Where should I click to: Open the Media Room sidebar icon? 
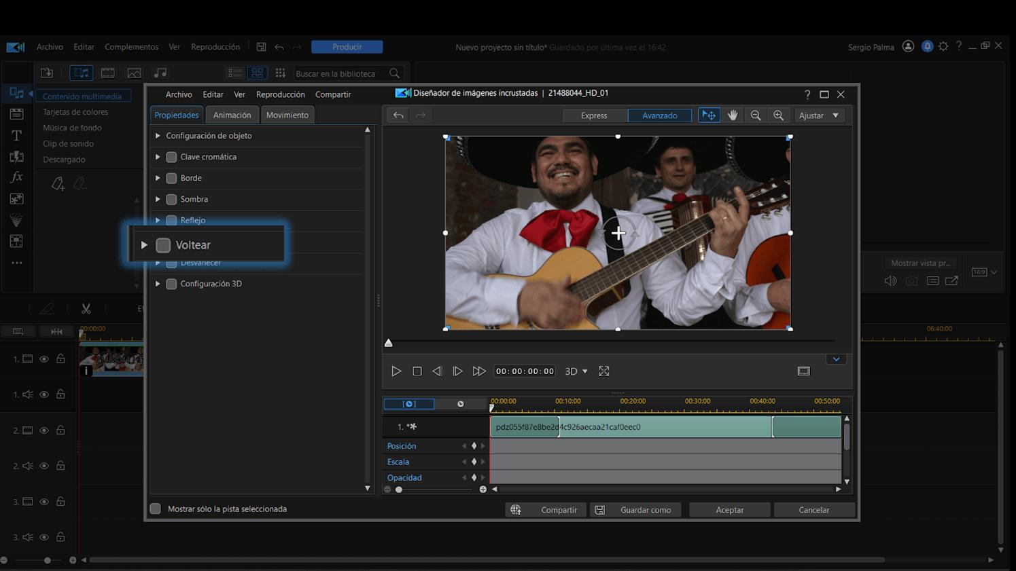click(x=16, y=93)
